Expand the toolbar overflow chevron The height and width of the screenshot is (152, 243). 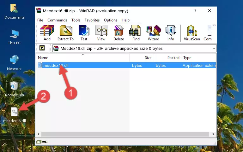[214, 25]
